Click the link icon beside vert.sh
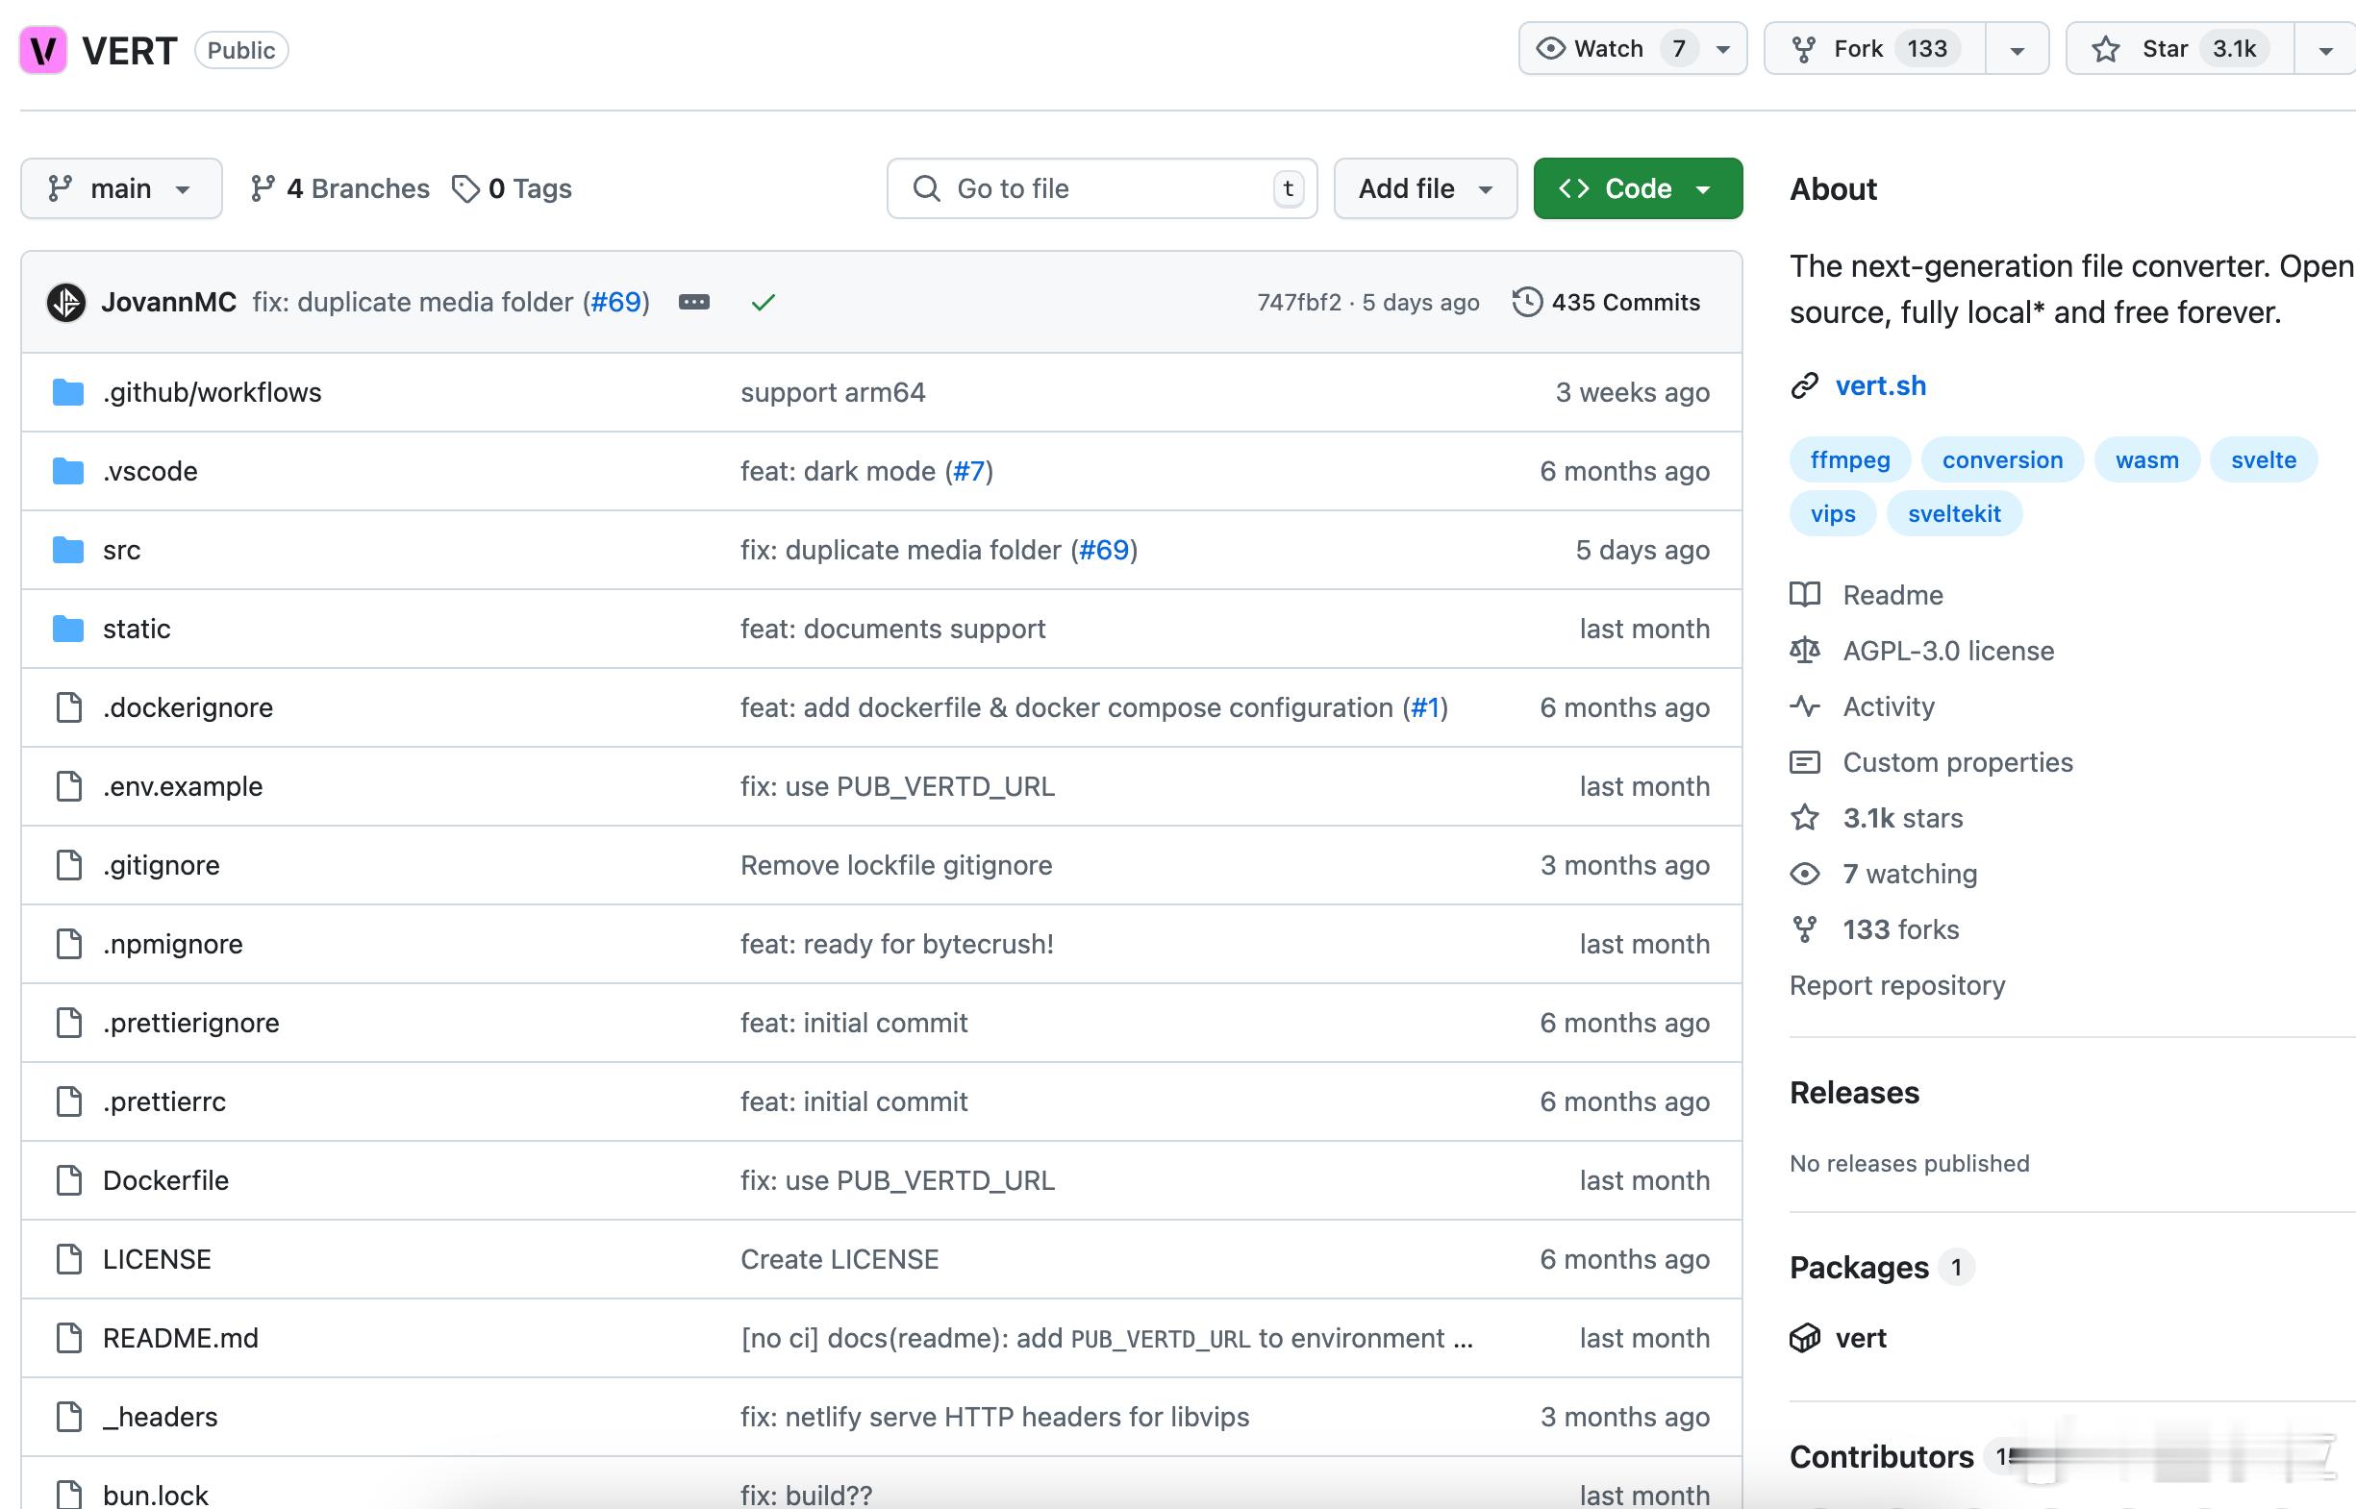 1804,386
